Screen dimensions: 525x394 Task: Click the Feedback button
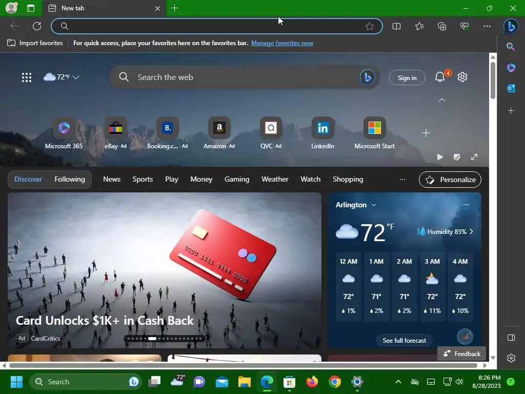pos(462,354)
